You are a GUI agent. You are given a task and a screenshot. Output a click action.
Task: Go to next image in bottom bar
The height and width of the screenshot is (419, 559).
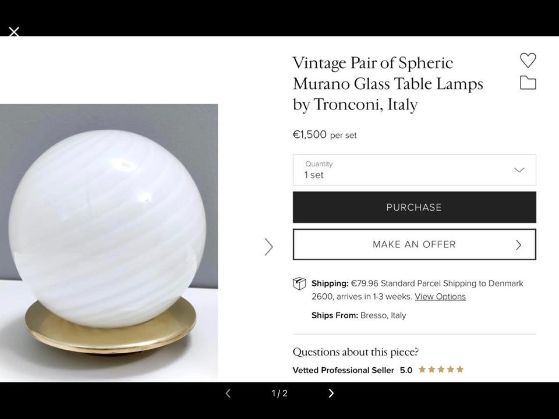click(x=331, y=393)
